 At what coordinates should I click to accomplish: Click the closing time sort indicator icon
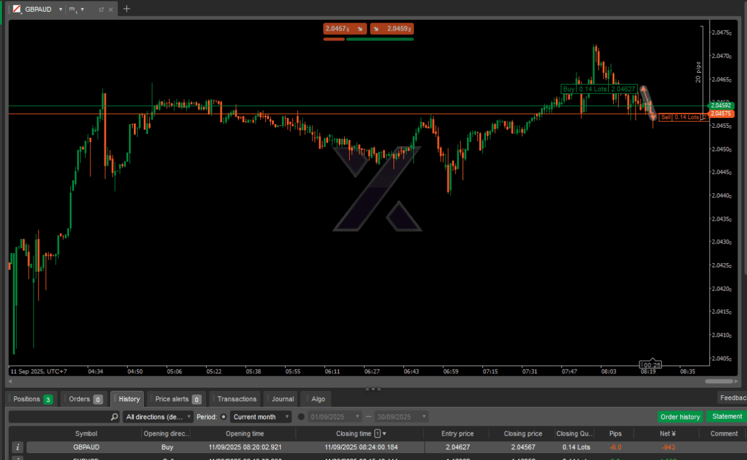coord(377,433)
